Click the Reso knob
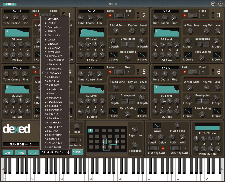The height and width of the screenshot is (182, 225). click(77, 127)
